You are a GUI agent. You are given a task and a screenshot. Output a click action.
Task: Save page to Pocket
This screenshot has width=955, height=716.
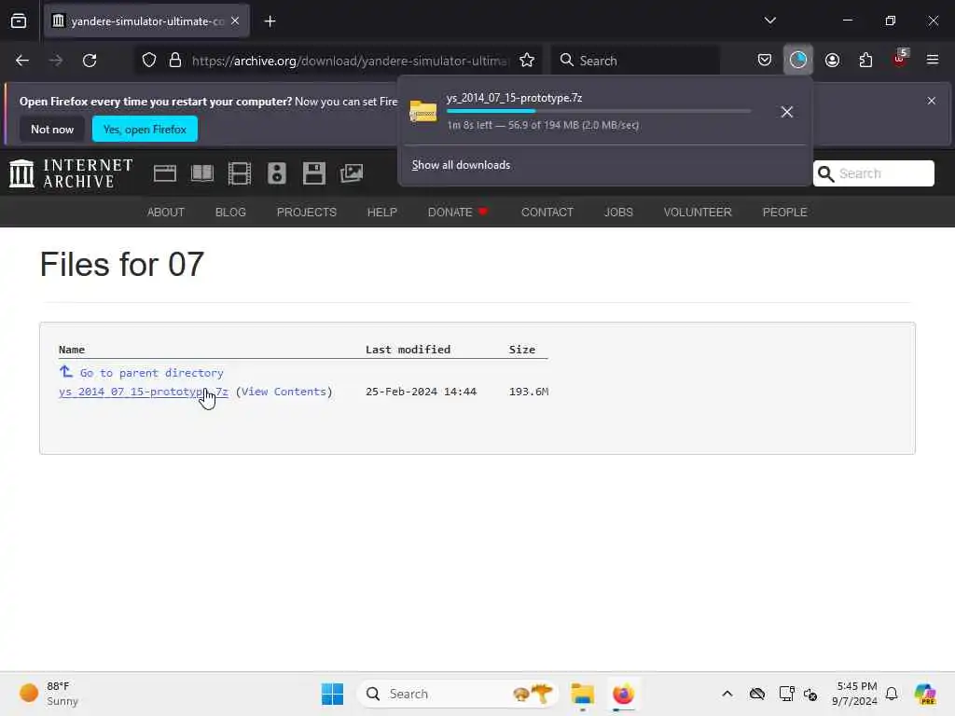click(765, 60)
